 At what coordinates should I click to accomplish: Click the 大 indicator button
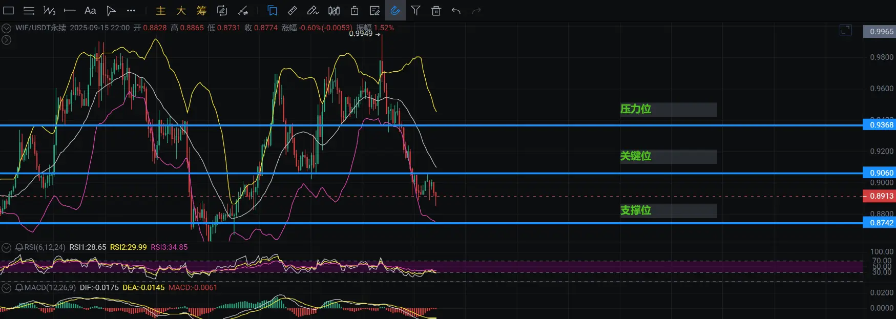click(181, 10)
